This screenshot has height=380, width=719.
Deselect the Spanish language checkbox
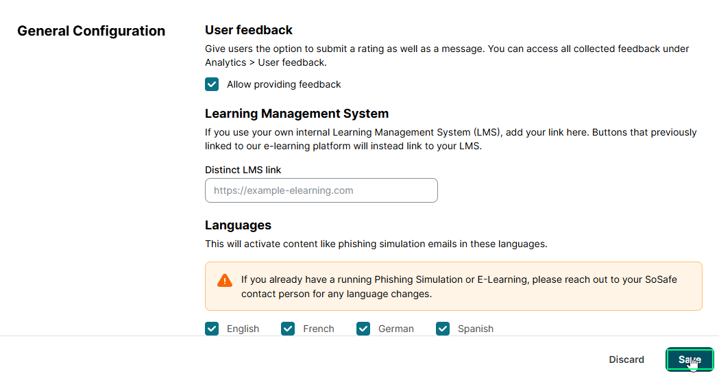point(443,329)
